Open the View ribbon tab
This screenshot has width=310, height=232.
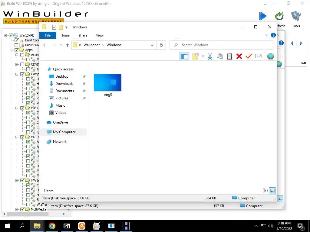(x=100, y=35)
